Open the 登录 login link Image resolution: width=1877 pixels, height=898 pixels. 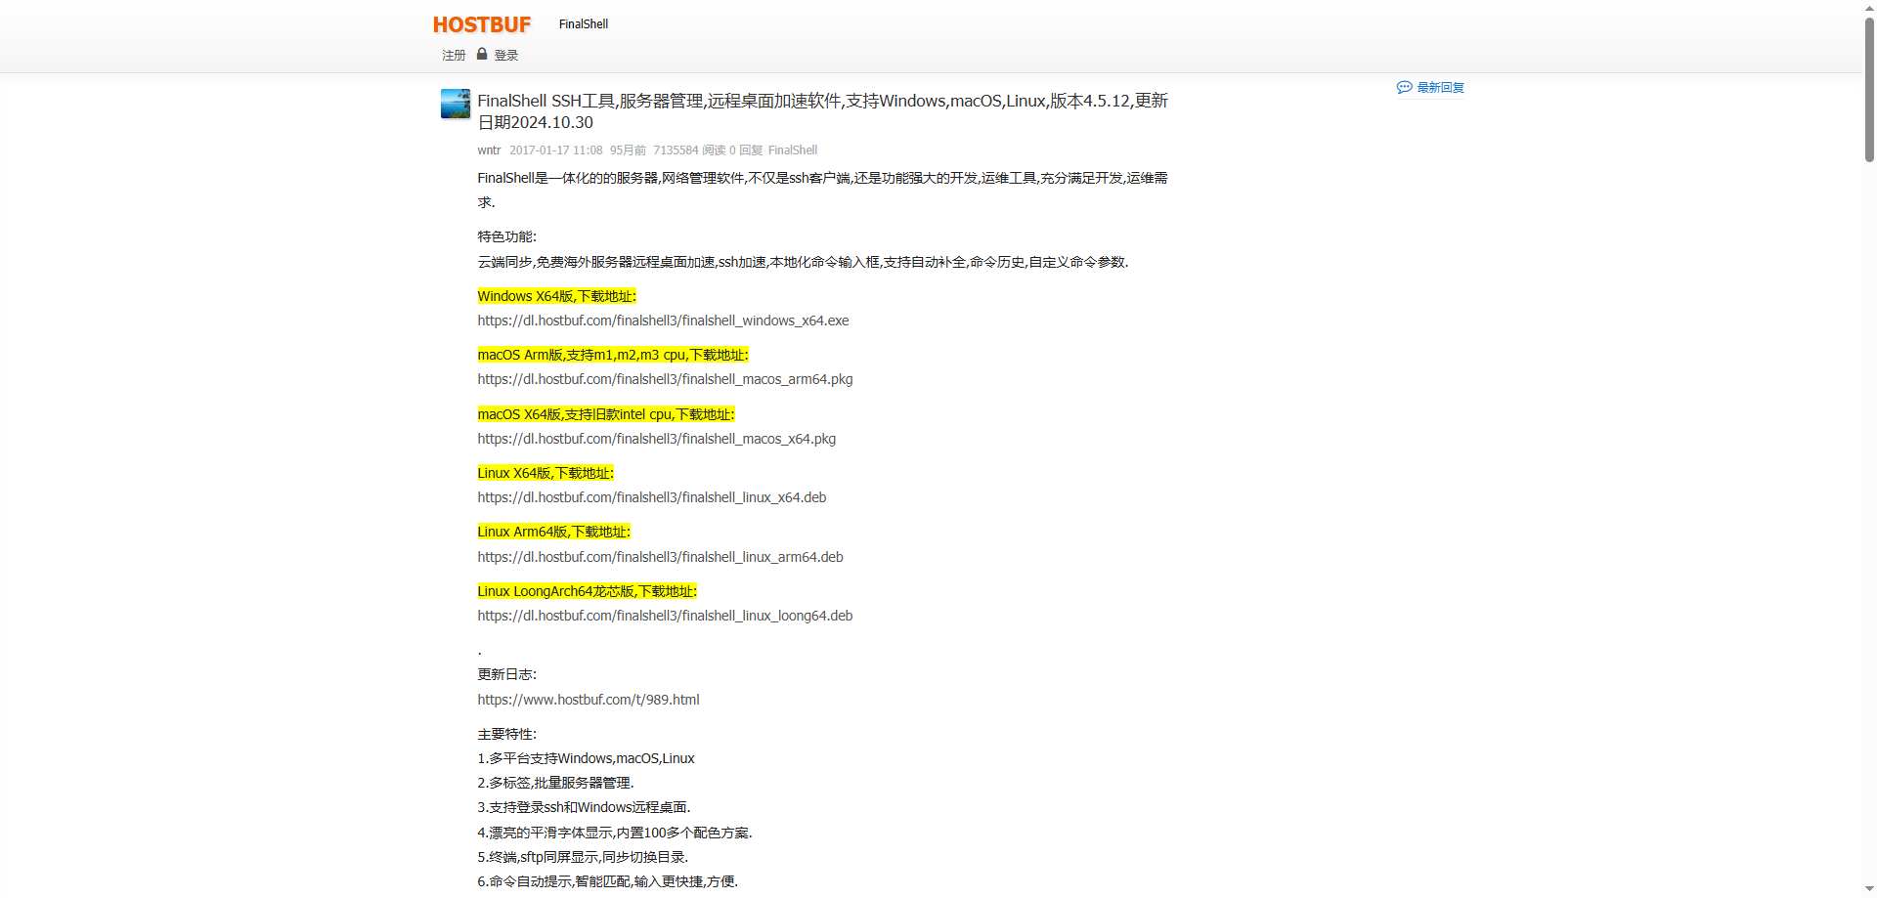(x=506, y=56)
